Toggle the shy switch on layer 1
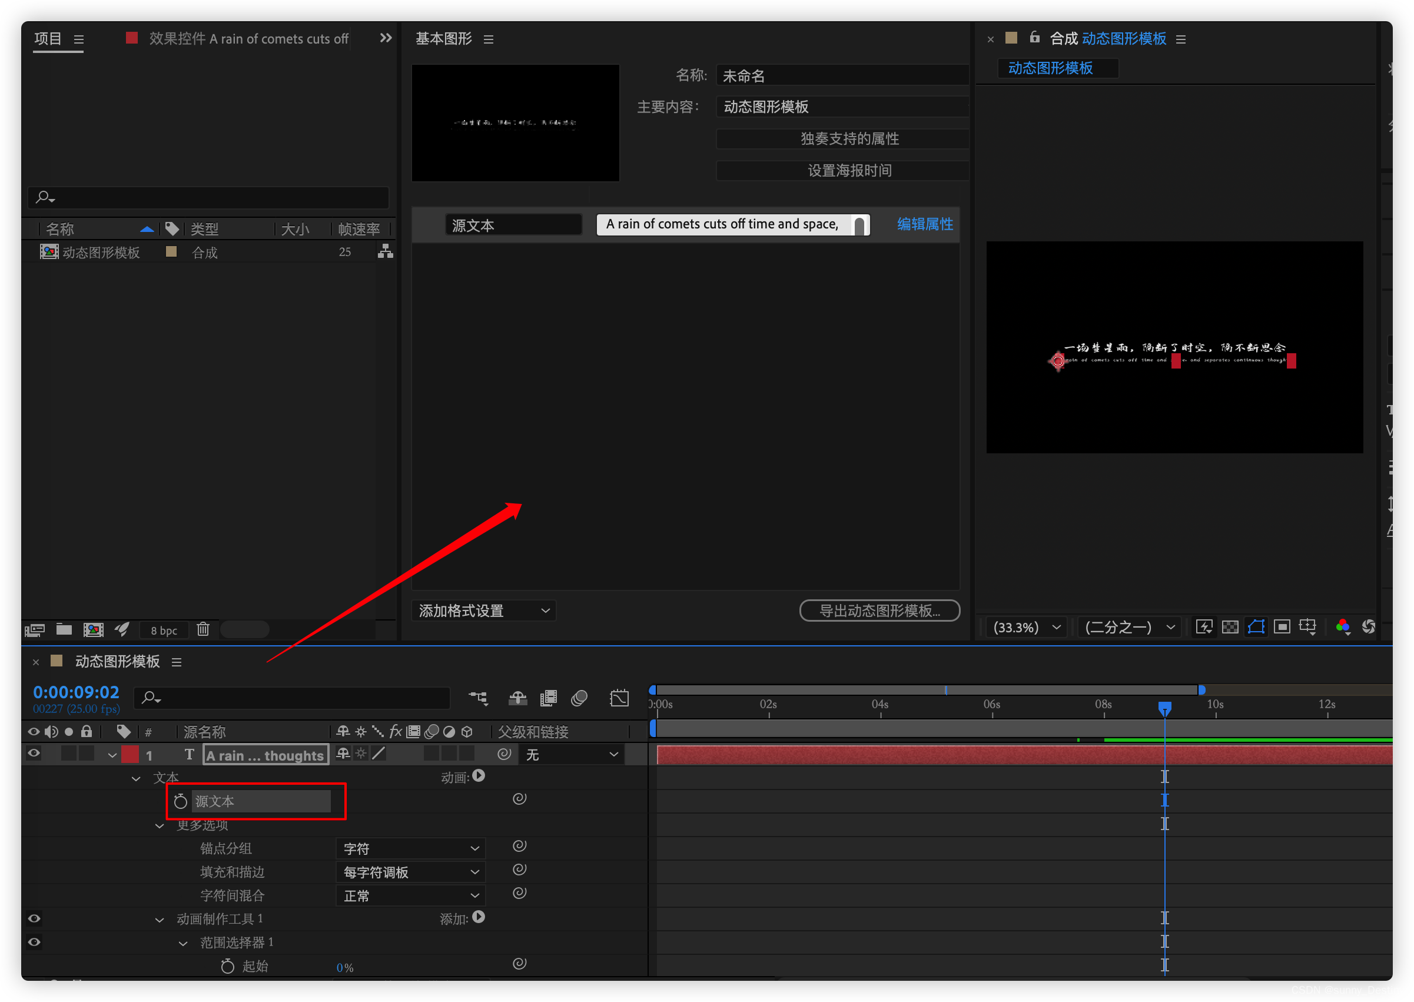Screen dimensions: 1414x1002 [x=343, y=754]
